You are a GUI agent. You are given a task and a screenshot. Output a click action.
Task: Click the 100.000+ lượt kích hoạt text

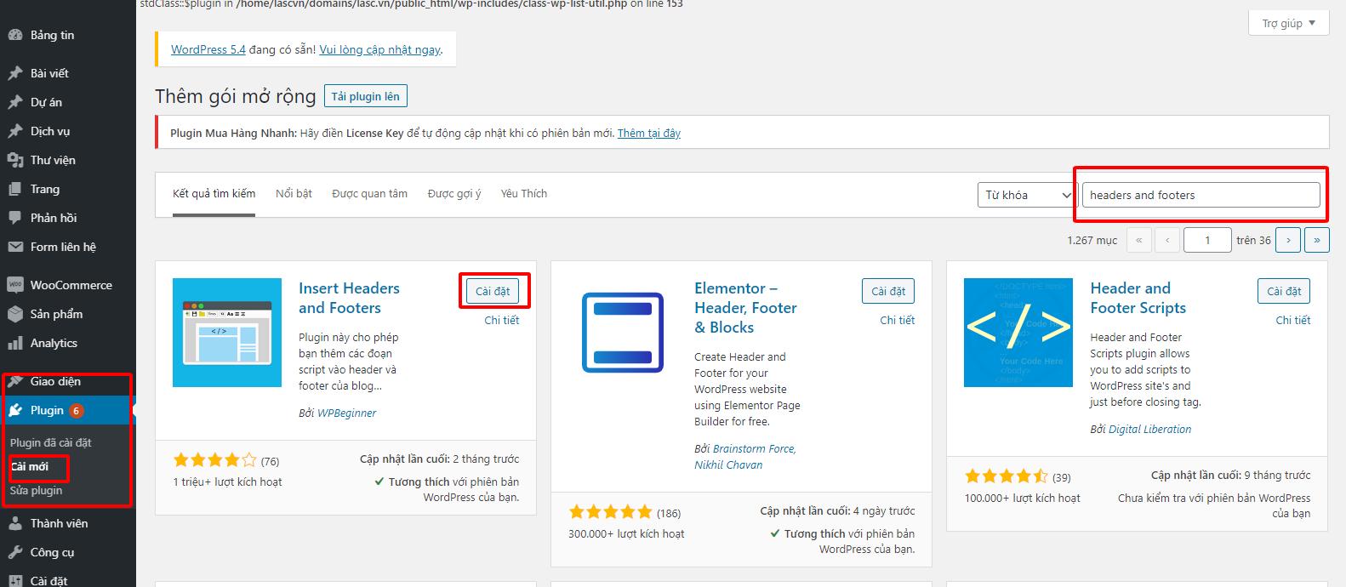[x=1022, y=498]
